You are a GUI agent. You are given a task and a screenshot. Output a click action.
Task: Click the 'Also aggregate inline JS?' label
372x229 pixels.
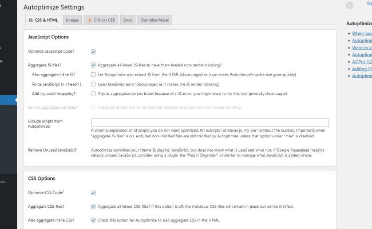(x=53, y=74)
